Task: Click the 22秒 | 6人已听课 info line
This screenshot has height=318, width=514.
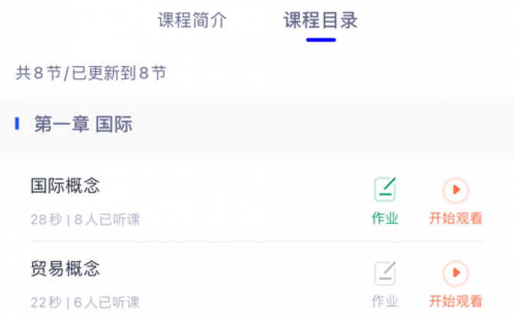Action: [x=85, y=302]
